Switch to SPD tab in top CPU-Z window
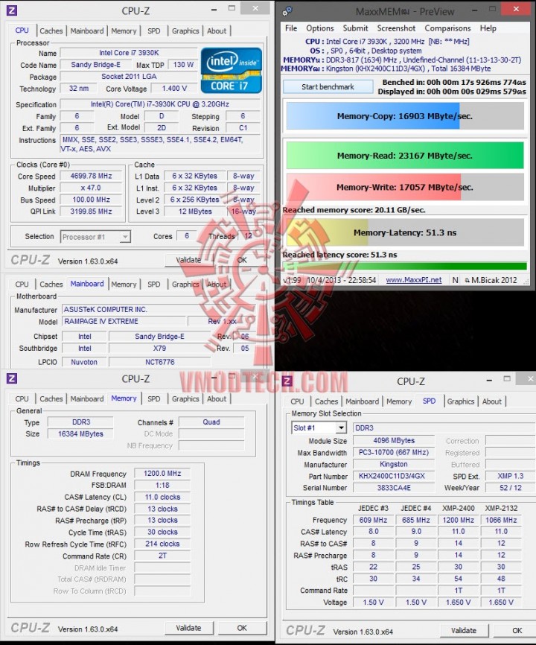The width and height of the screenshot is (536, 645). point(154,31)
